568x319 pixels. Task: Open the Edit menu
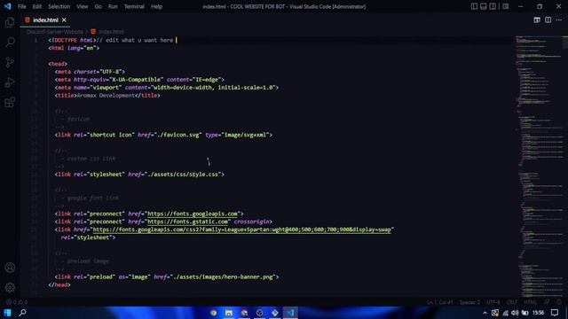tap(37, 6)
